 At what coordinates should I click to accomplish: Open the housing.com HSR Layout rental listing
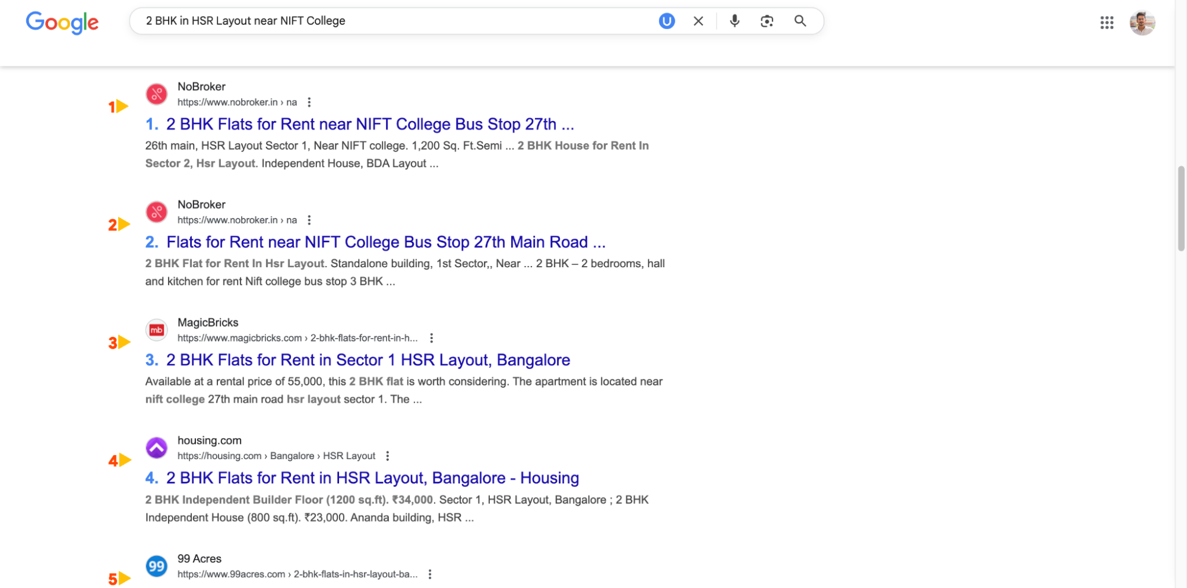(372, 478)
